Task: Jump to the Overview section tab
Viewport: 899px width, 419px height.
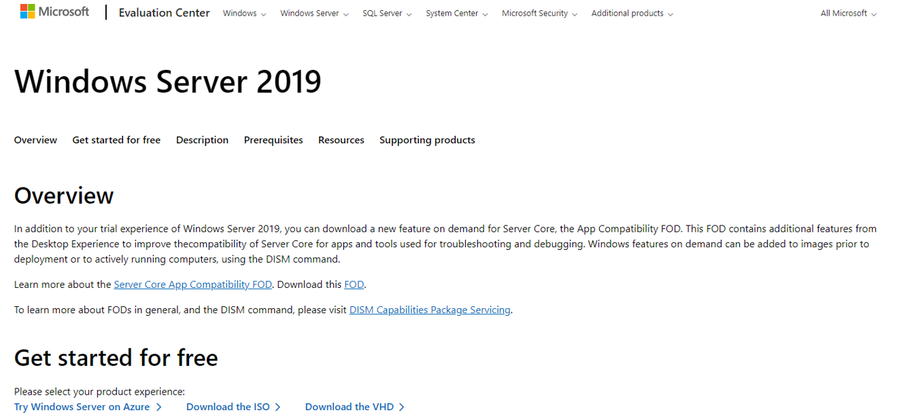Action: click(x=35, y=140)
